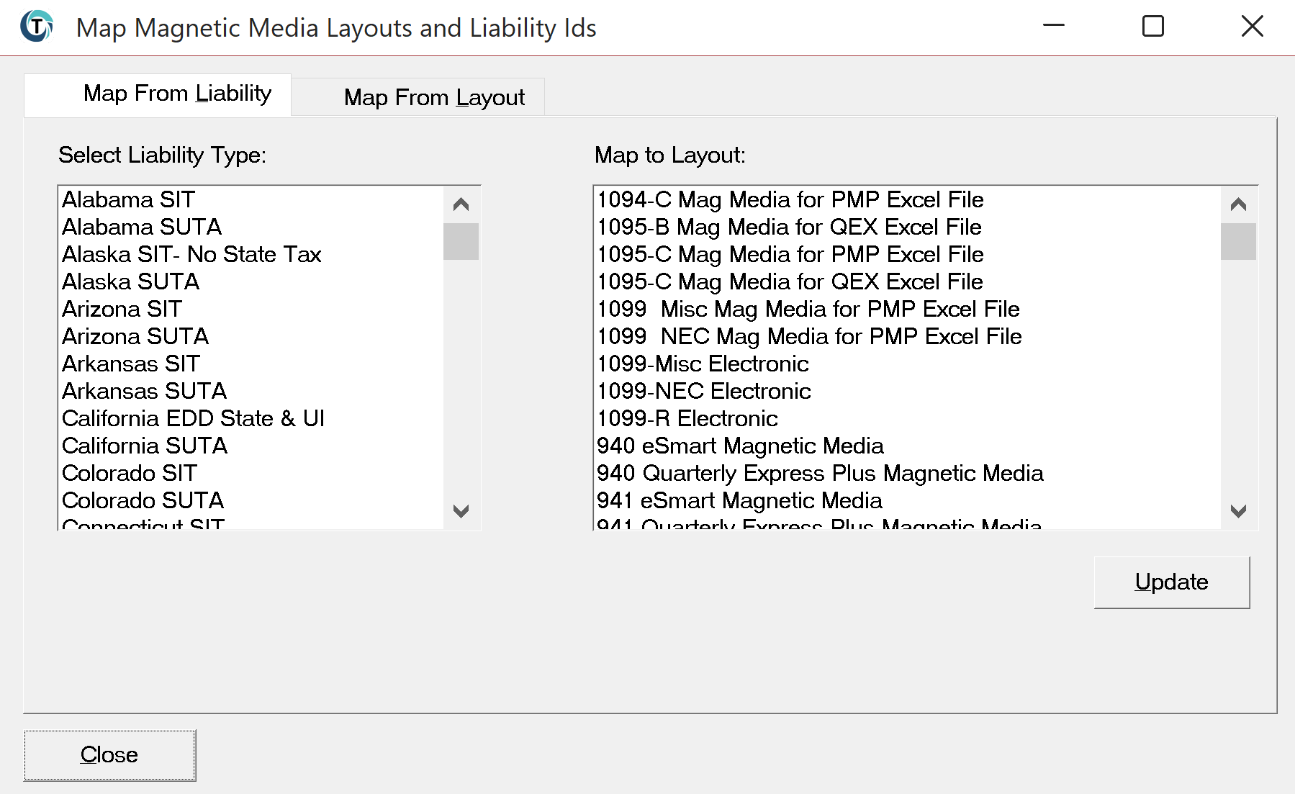Click the Close button
This screenshot has height=794, width=1295.
109,754
